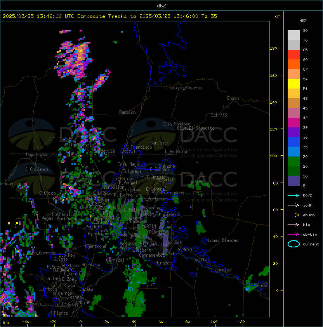The height and width of the screenshot is (327, 323).
Task: Click the L_Asuncion place label
Action: tap(177, 151)
